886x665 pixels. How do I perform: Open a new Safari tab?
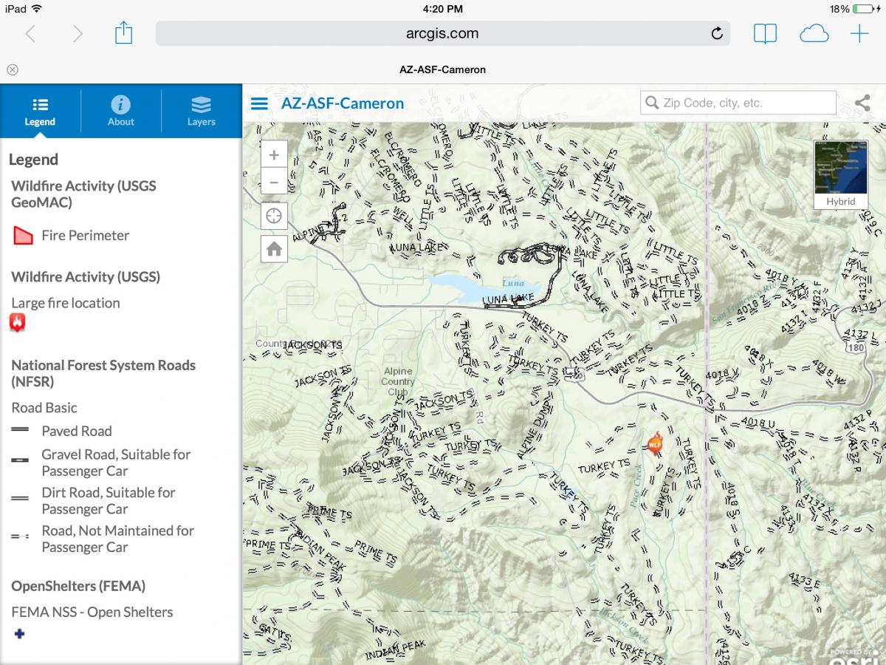pos(859,33)
